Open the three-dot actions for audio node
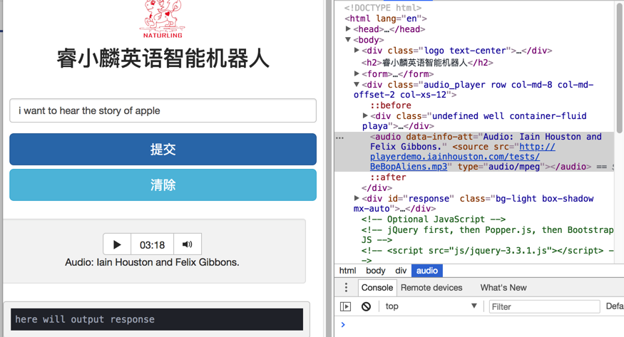Screen dimensions: 624x337 (x=339, y=138)
